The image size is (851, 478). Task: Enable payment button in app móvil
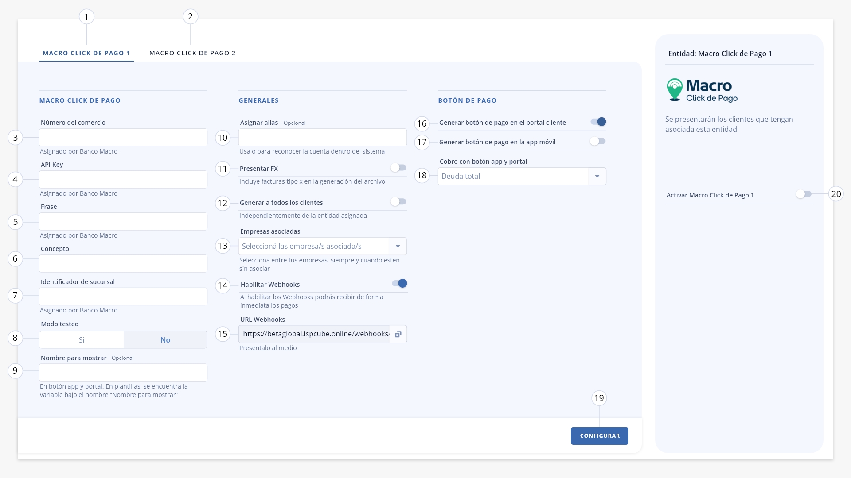click(x=598, y=141)
